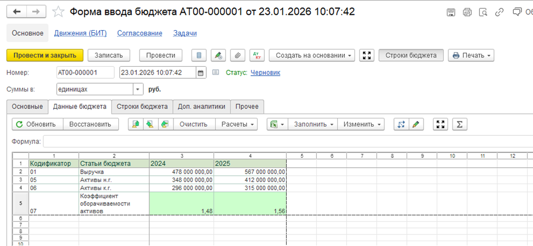
Task: Switch to the Прочее tab
Action: [247, 106]
